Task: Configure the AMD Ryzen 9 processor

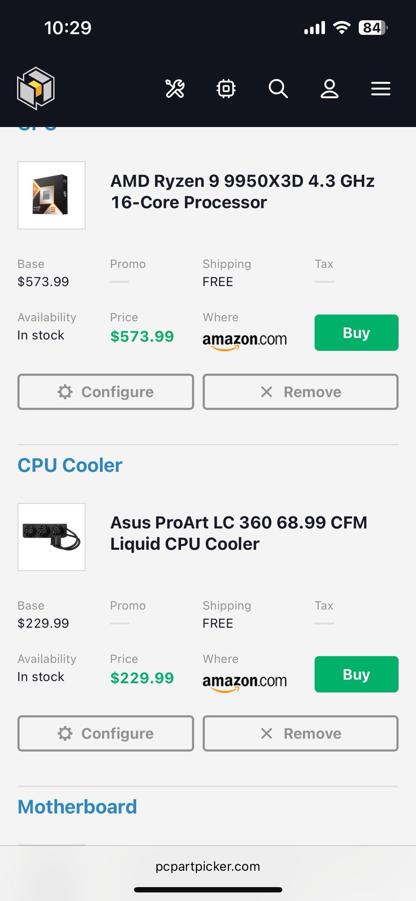Action: point(105,392)
